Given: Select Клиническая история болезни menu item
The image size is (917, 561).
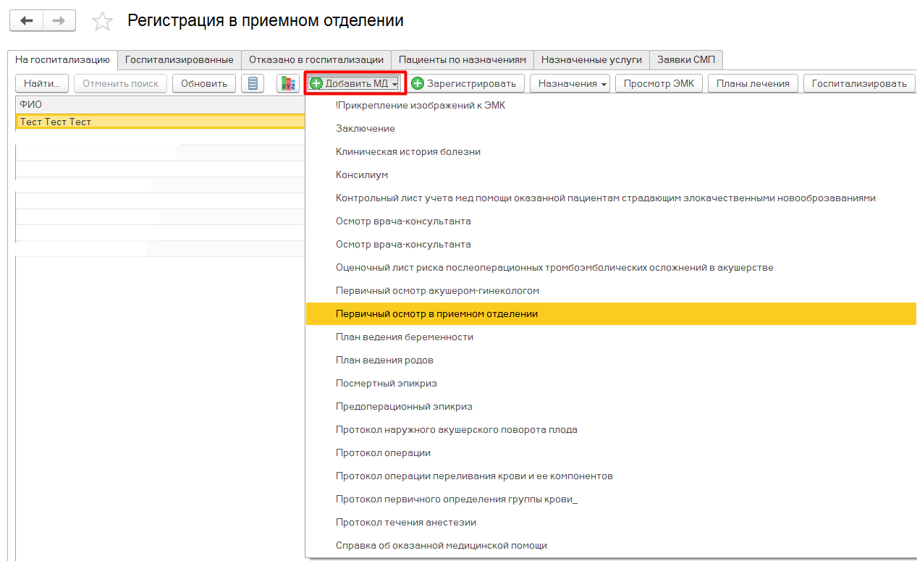Looking at the screenshot, I should pyautogui.click(x=408, y=152).
